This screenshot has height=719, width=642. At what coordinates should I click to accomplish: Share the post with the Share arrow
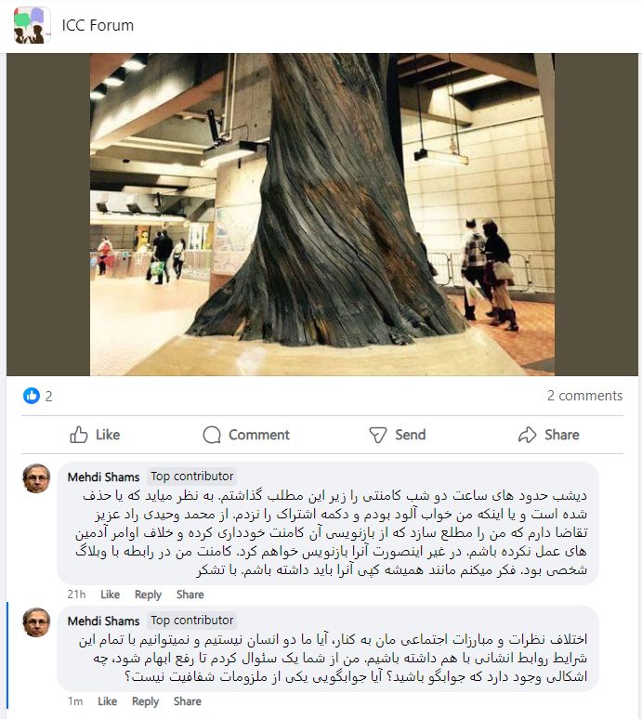pyautogui.click(x=549, y=435)
